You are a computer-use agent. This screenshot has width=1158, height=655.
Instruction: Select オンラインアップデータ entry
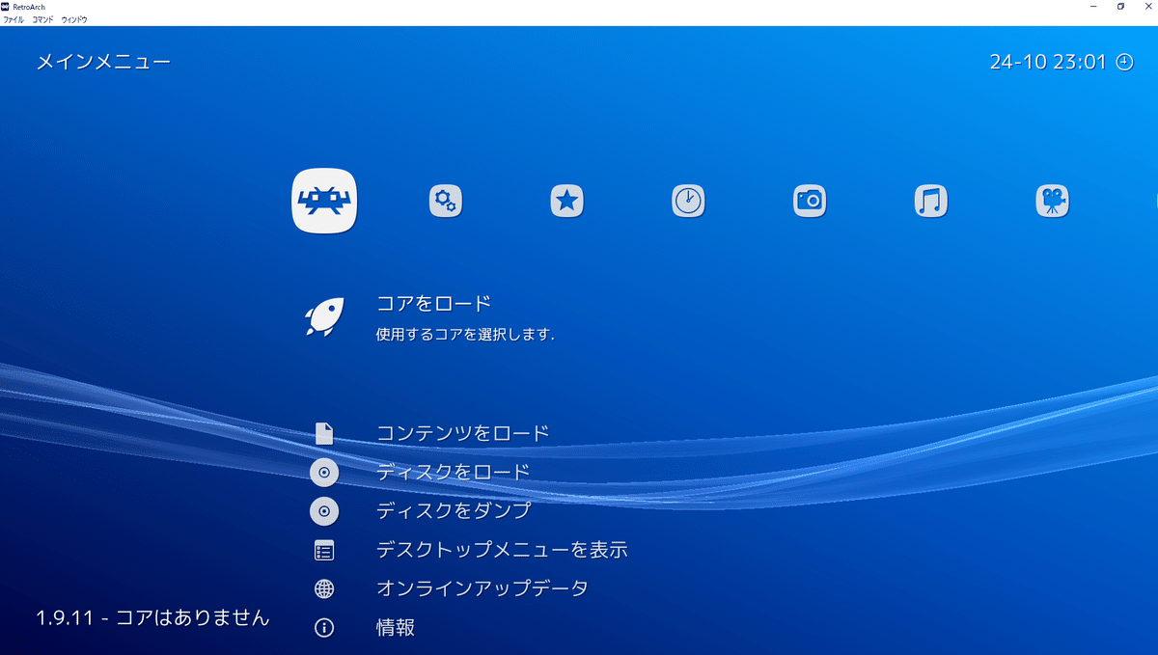click(482, 588)
